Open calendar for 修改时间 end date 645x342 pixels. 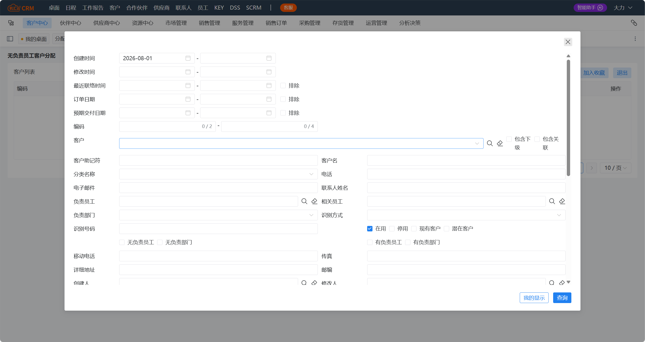pyautogui.click(x=269, y=72)
